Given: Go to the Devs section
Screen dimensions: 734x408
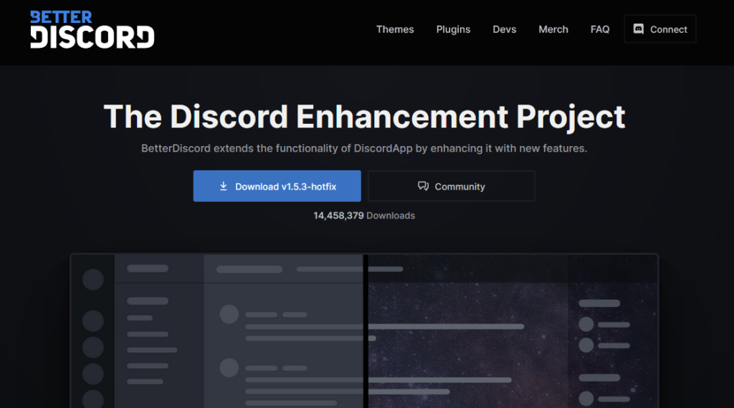Looking at the screenshot, I should point(504,29).
